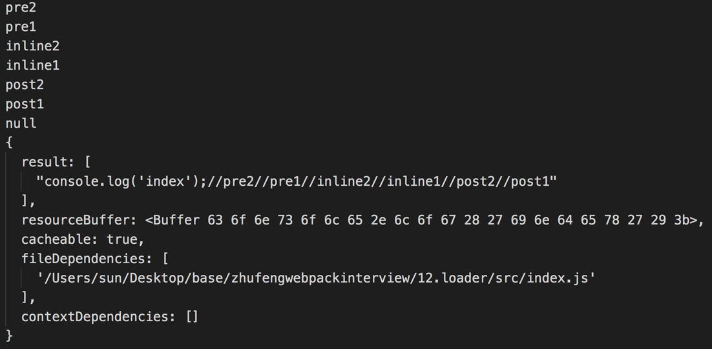Click the 'pre2' output line
The width and height of the screenshot is (712, 349).
pyautogui.click(x=21, y=8)
